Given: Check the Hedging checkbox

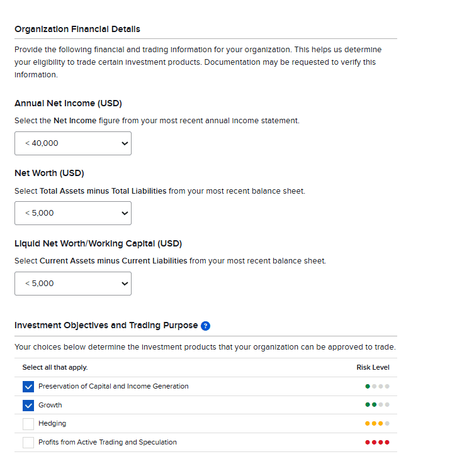Looking at the screenshot, I should pos(28,424).
